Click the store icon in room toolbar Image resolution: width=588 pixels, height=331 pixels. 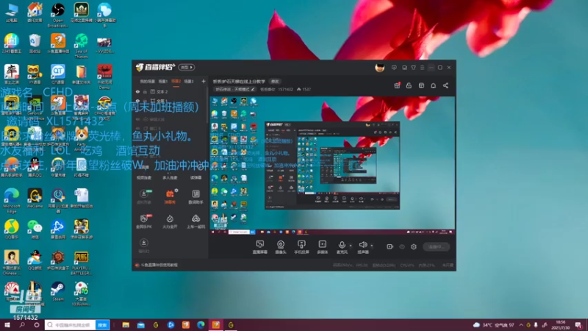(x=421, y=85)
